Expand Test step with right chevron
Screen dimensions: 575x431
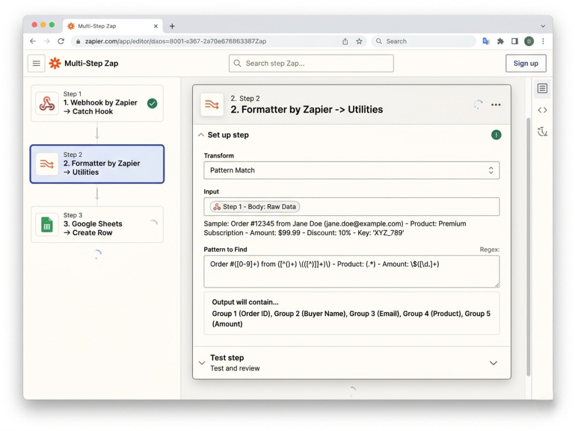click(493, 363)
